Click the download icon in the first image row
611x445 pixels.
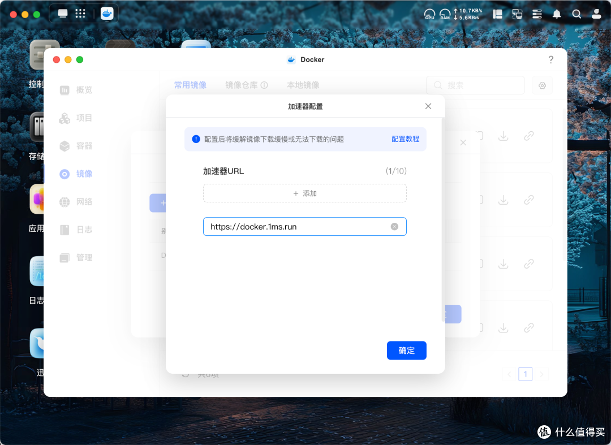[504, 136]
